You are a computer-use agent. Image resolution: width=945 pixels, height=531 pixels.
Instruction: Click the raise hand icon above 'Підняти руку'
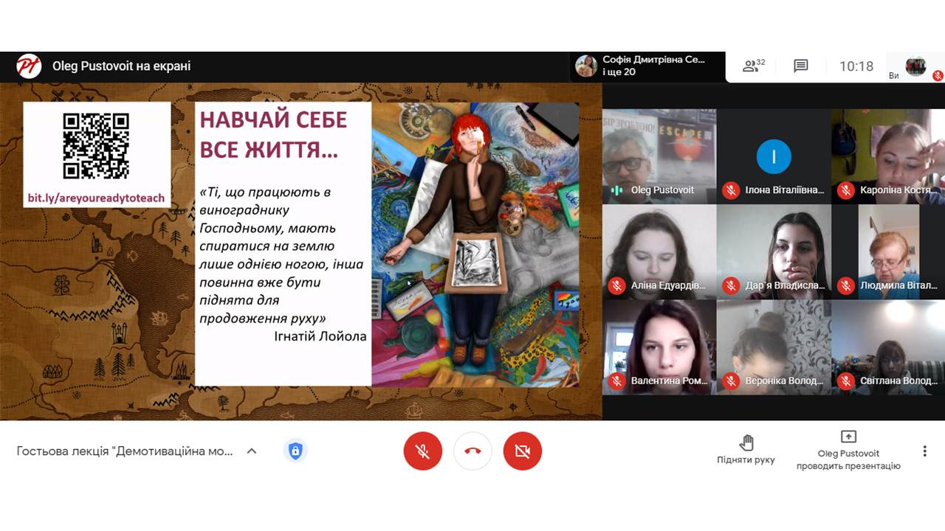pyautogui.click(x=747, y=441)
